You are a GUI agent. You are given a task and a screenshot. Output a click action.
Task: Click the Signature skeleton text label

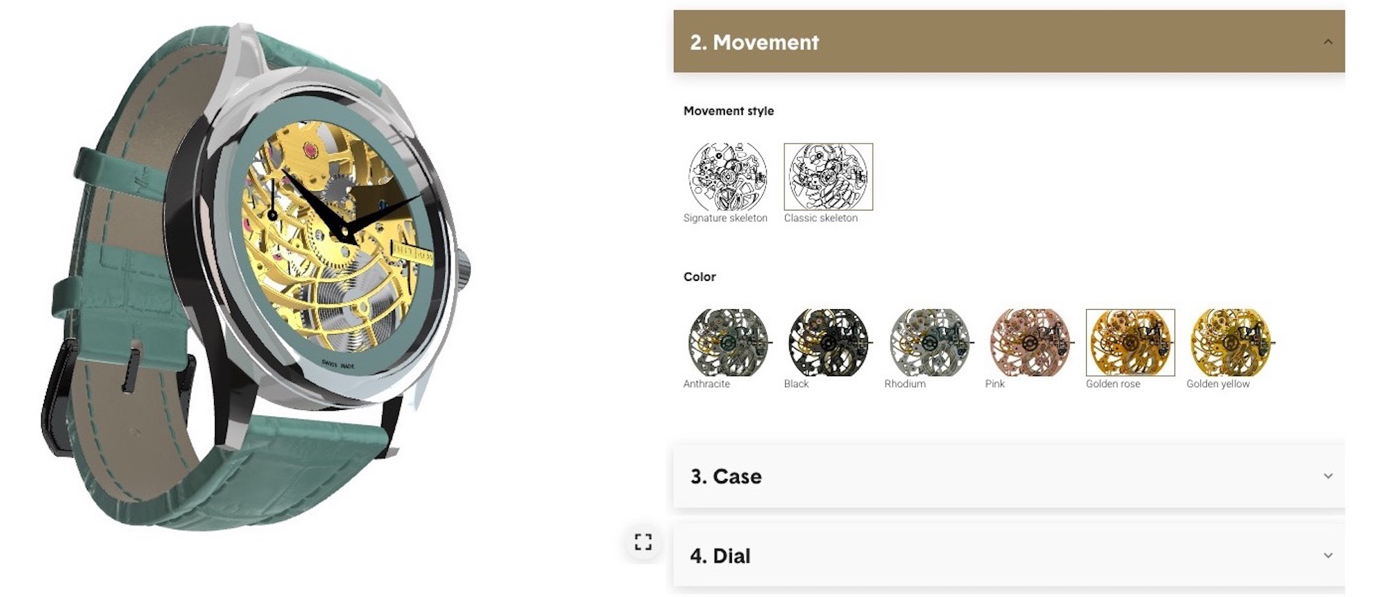click(x=725, y=218)
